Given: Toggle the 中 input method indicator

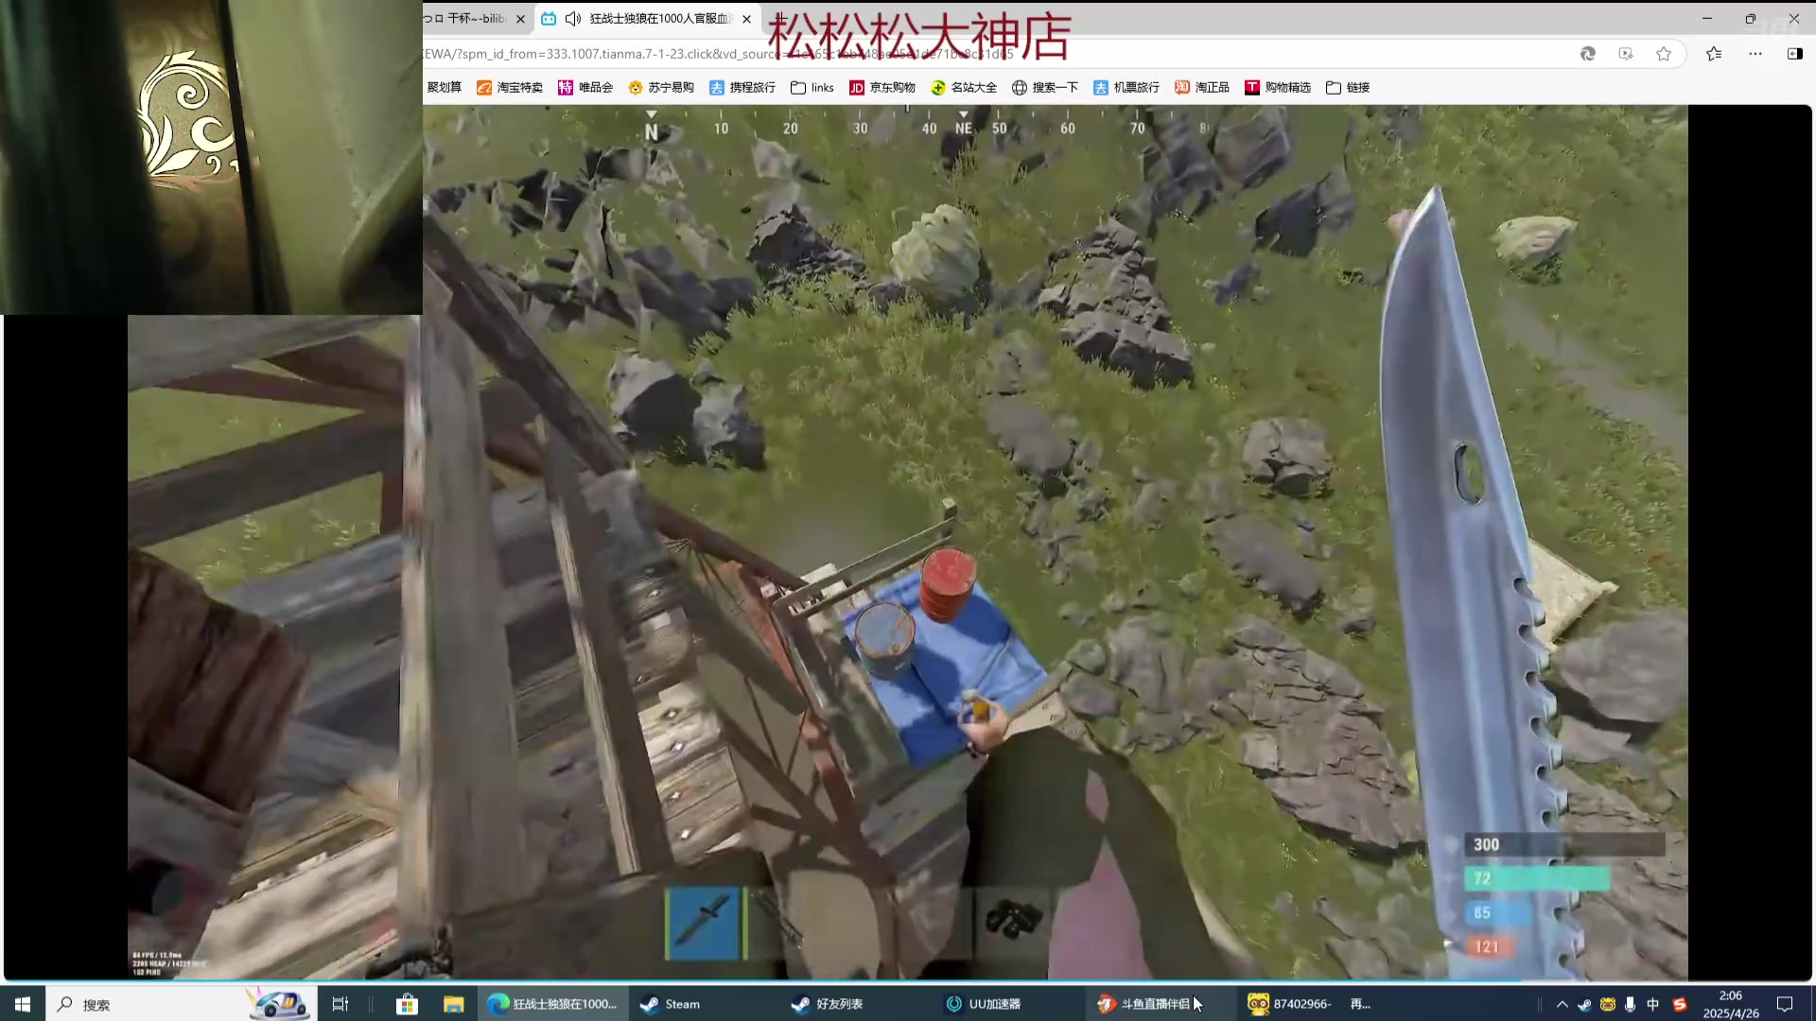Looking at the screenshot, I should click(x=1652, y=1004).
